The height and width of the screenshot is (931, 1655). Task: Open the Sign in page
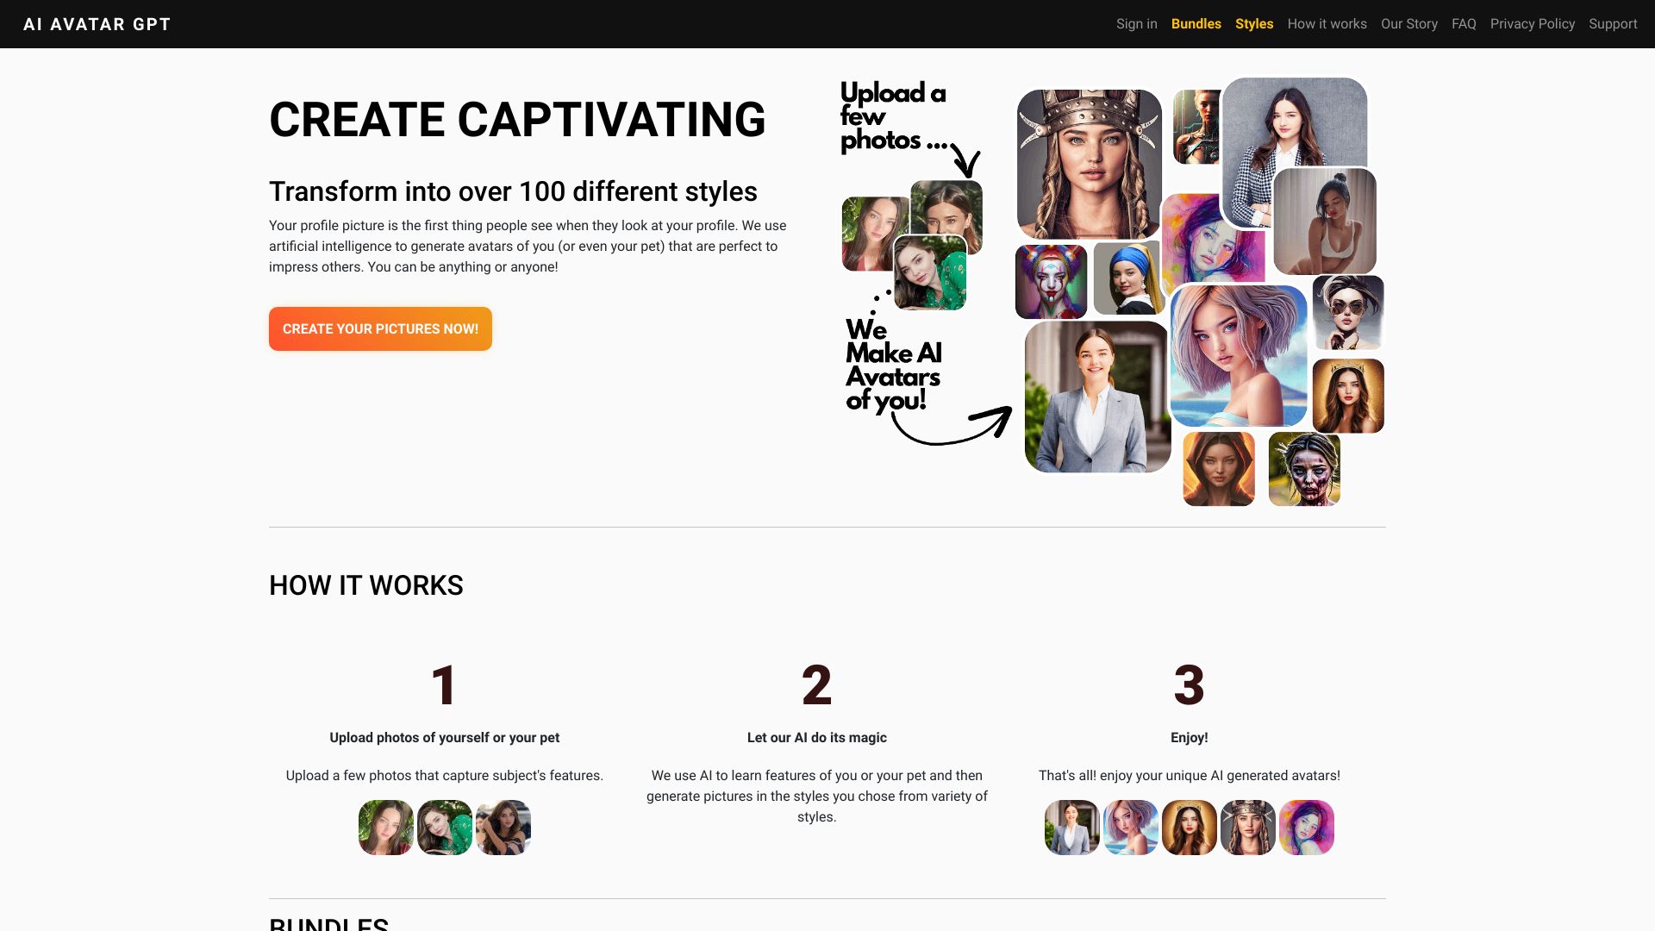point(1136,23)
